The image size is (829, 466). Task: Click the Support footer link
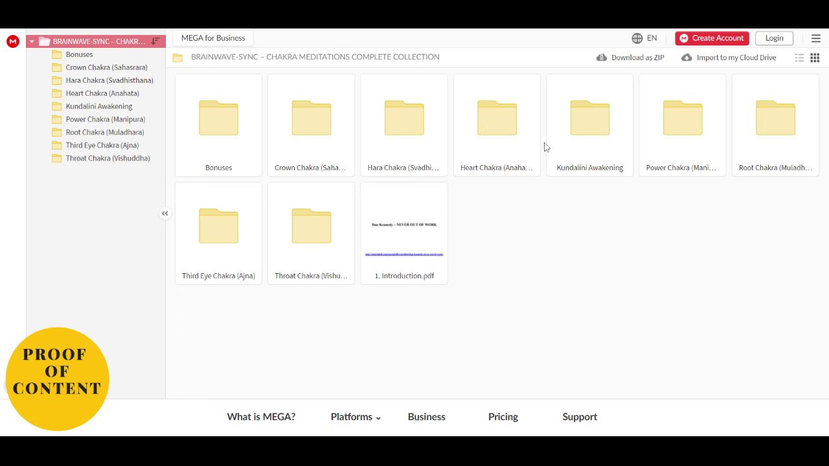click(x=580, y=417)
